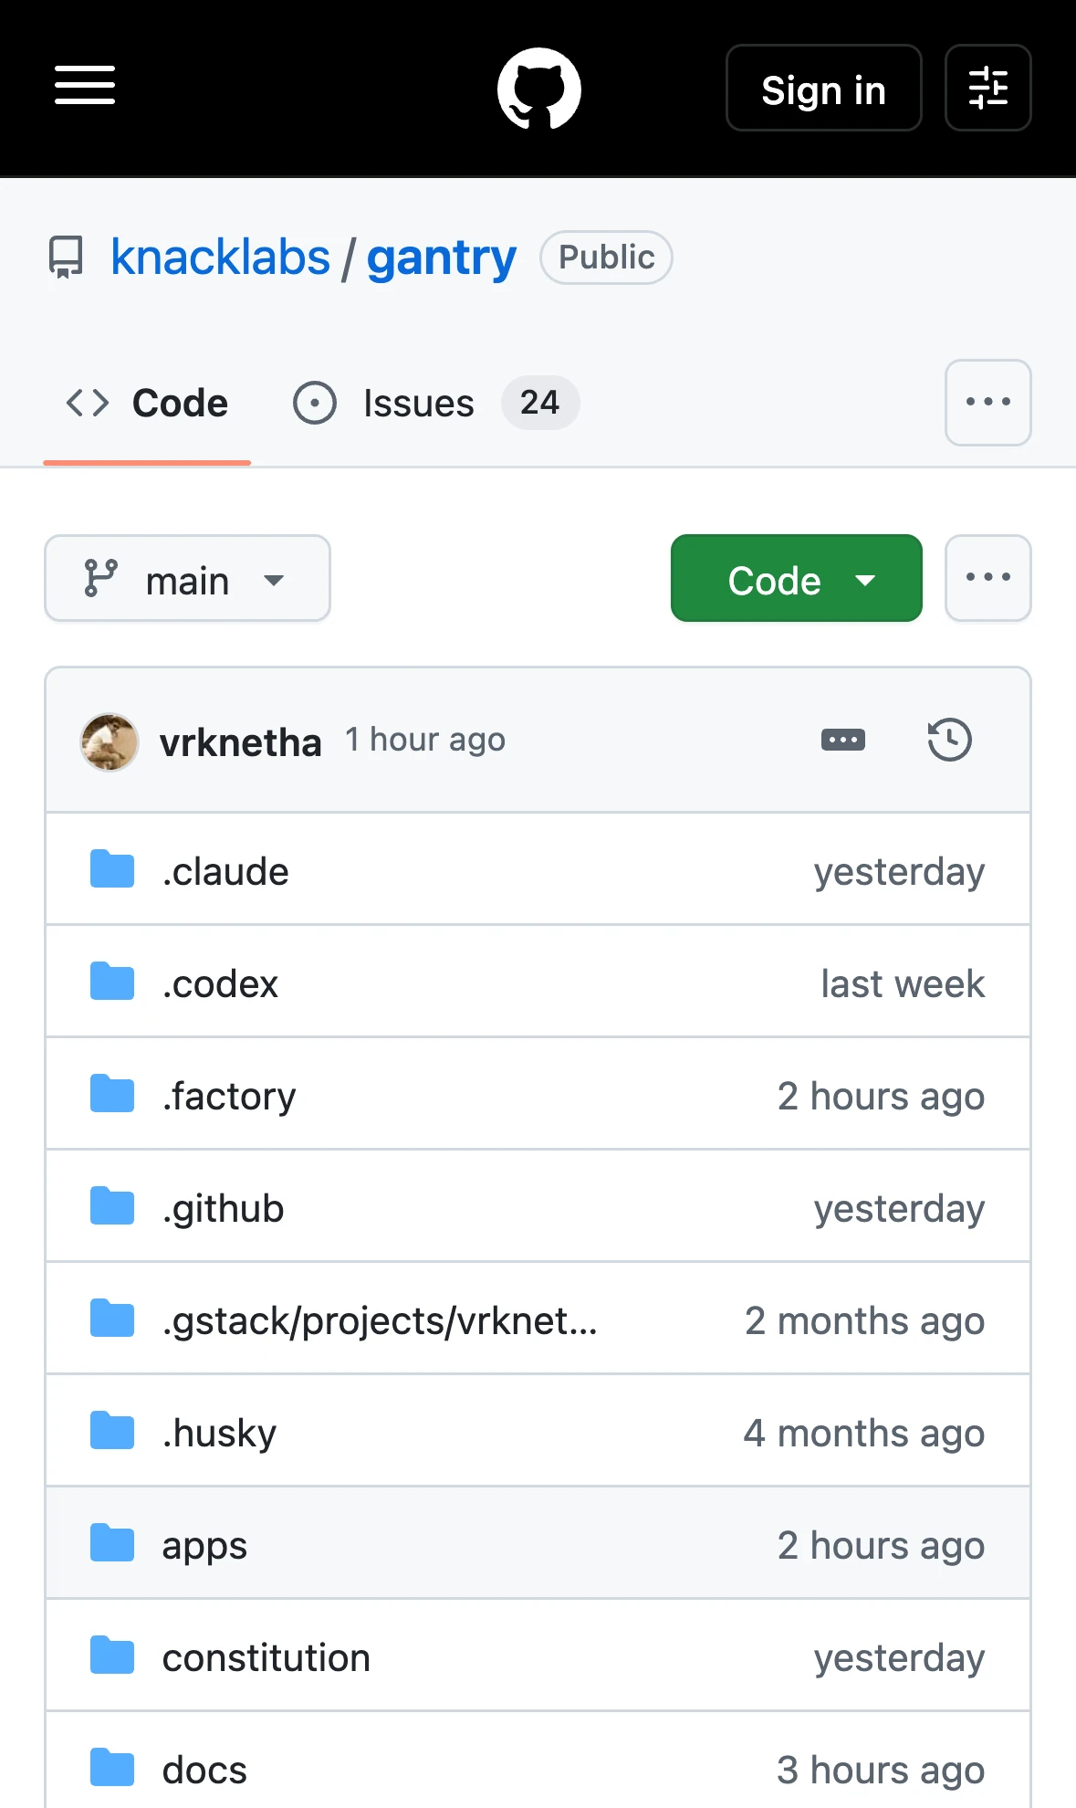
Task: Expand the commit message details ellipsis
Action: tap(843, 740)
